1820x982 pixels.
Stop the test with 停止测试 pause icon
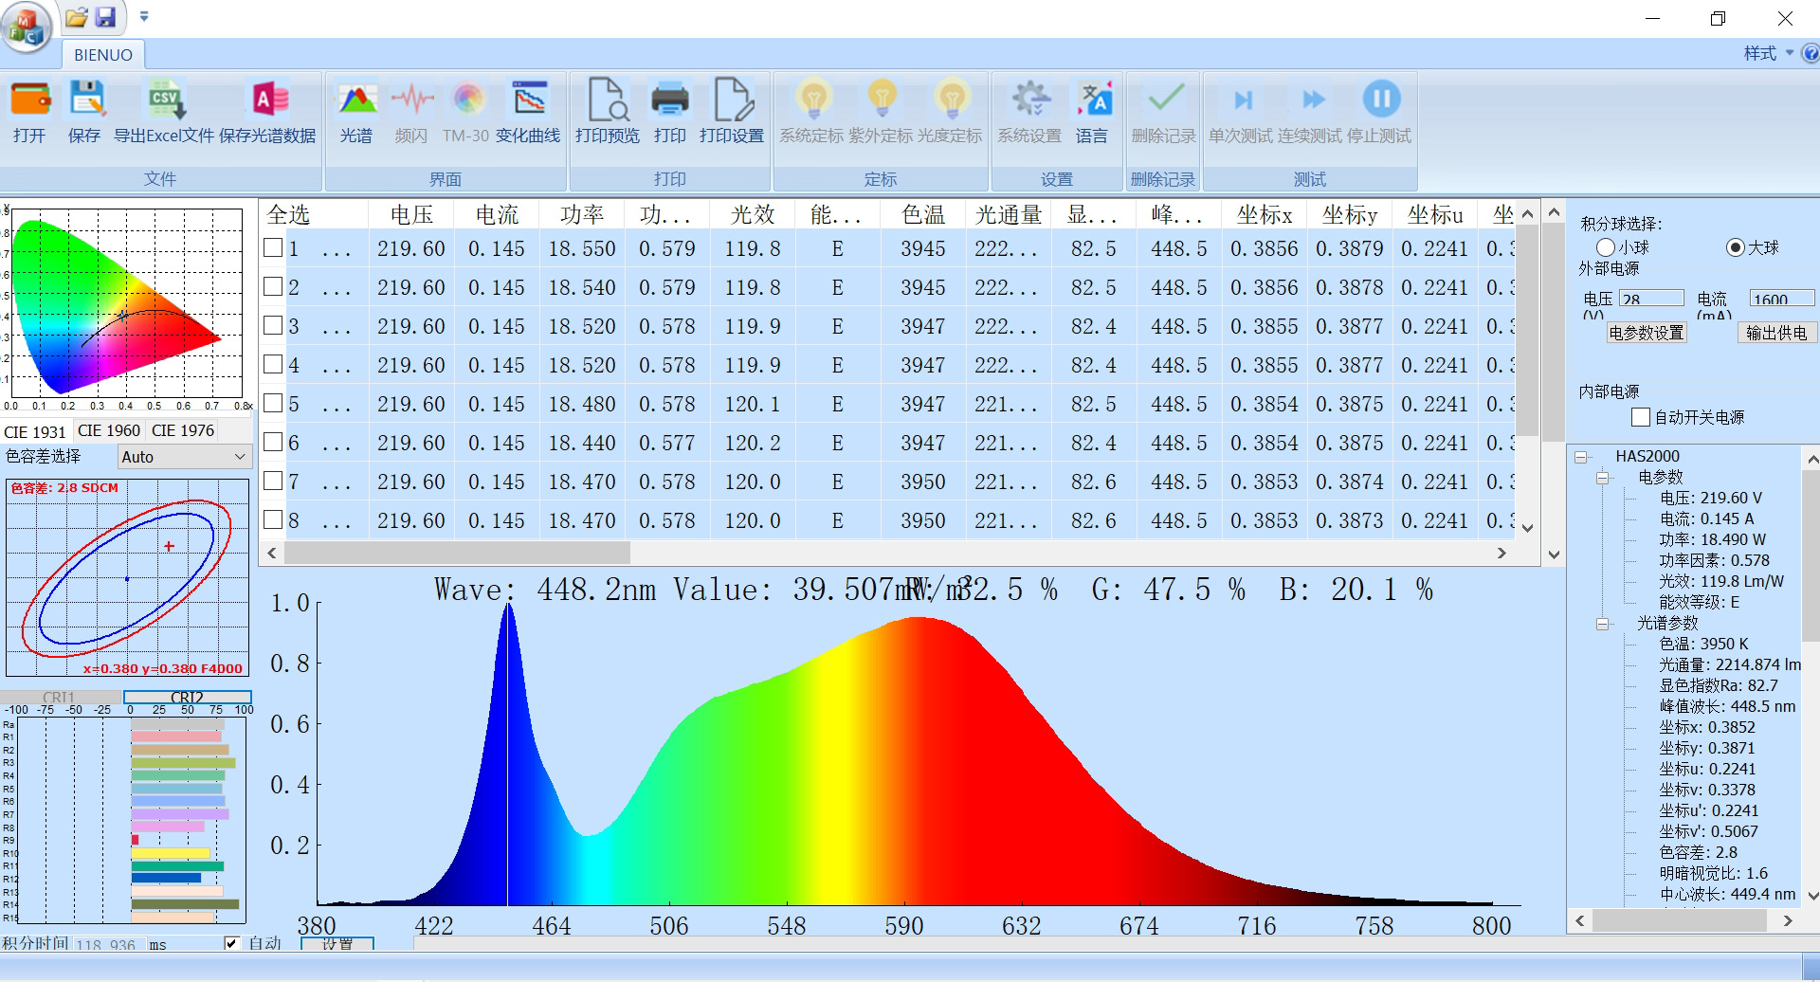click(x=1380, y=100)
